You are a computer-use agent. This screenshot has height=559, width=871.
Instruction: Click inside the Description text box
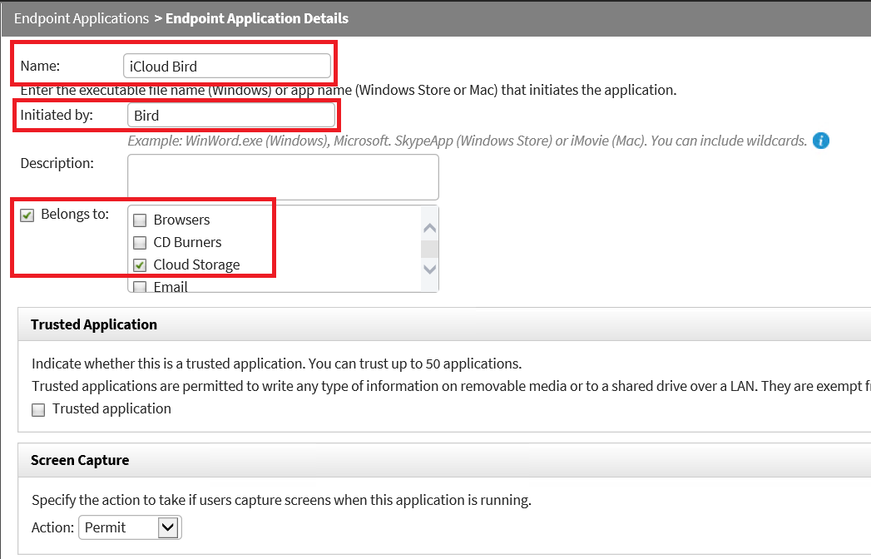[283, 175]
